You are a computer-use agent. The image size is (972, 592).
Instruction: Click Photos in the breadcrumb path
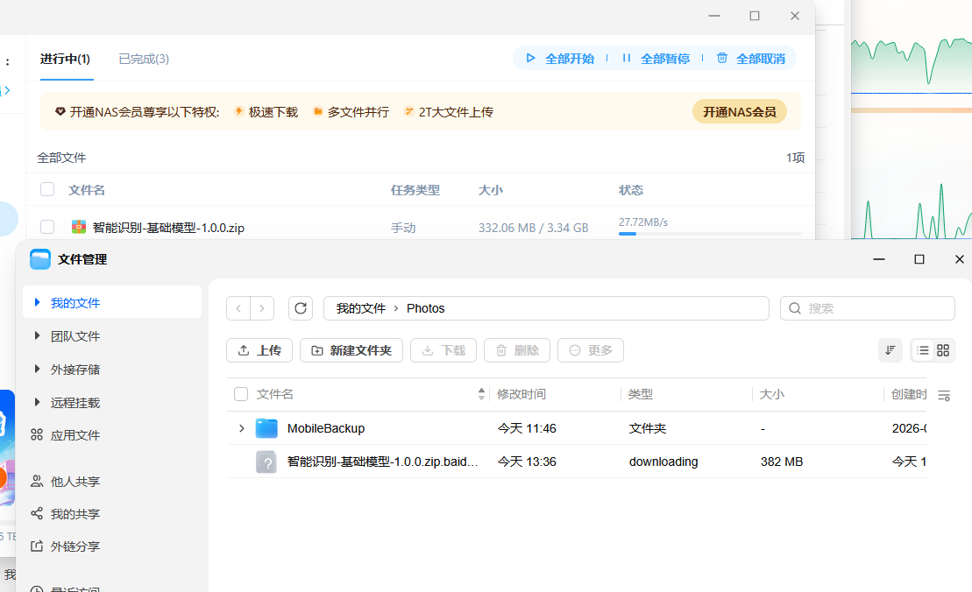pyautogui.click(x=425, y=308)
